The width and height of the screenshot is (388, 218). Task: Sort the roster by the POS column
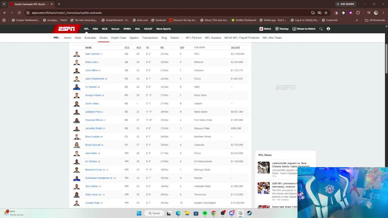(127, 48)
